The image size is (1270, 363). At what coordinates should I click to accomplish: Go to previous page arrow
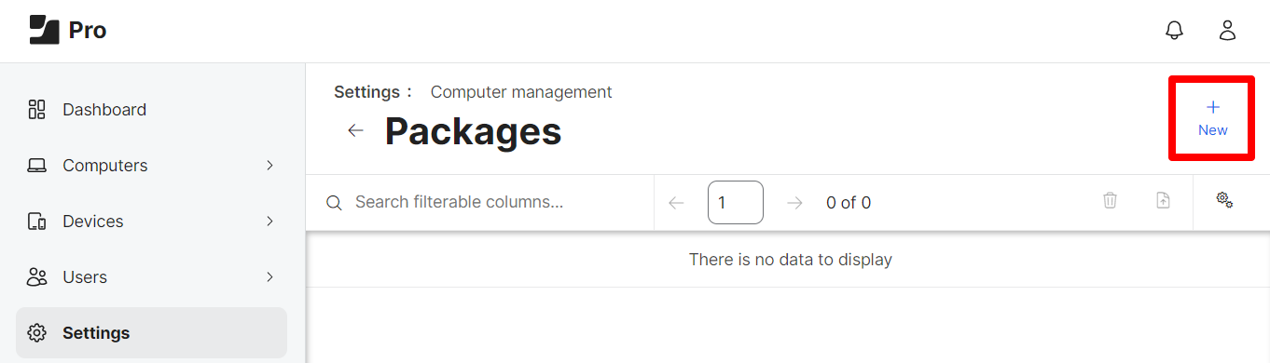click(x=677, y=203)
